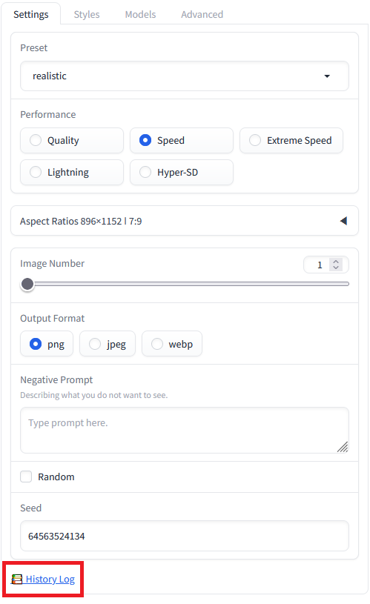Switch to the Styles tab
Image resolution: width=370 pixels, height=604 pixels.
click(87, 14)
